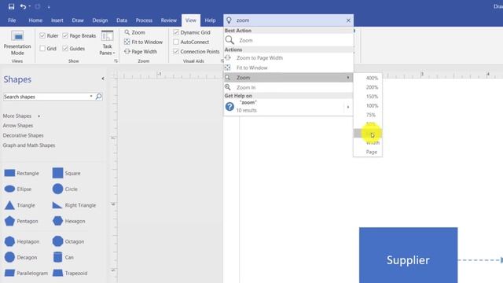Expand the Zoom submenu entry
The width and height of the screenshot is (503, 283).
(x=288, y=77)
